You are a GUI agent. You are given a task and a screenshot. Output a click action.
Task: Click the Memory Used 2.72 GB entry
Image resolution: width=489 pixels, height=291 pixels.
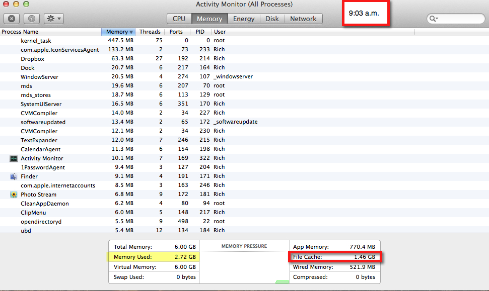[155, 257]
